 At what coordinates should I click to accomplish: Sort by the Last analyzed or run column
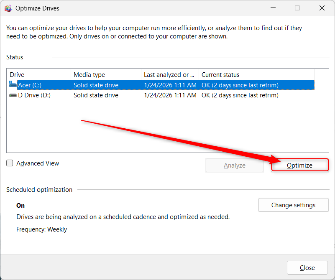tap(167, 74)
